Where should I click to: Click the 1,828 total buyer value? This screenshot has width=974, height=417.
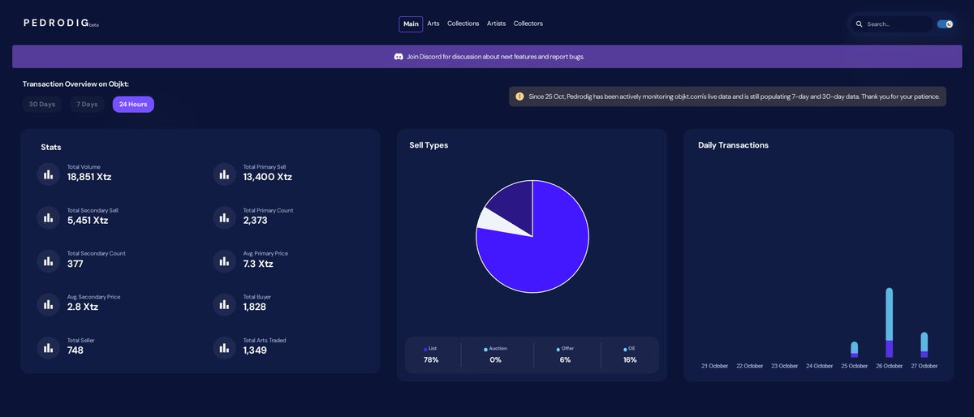point(255,307)
